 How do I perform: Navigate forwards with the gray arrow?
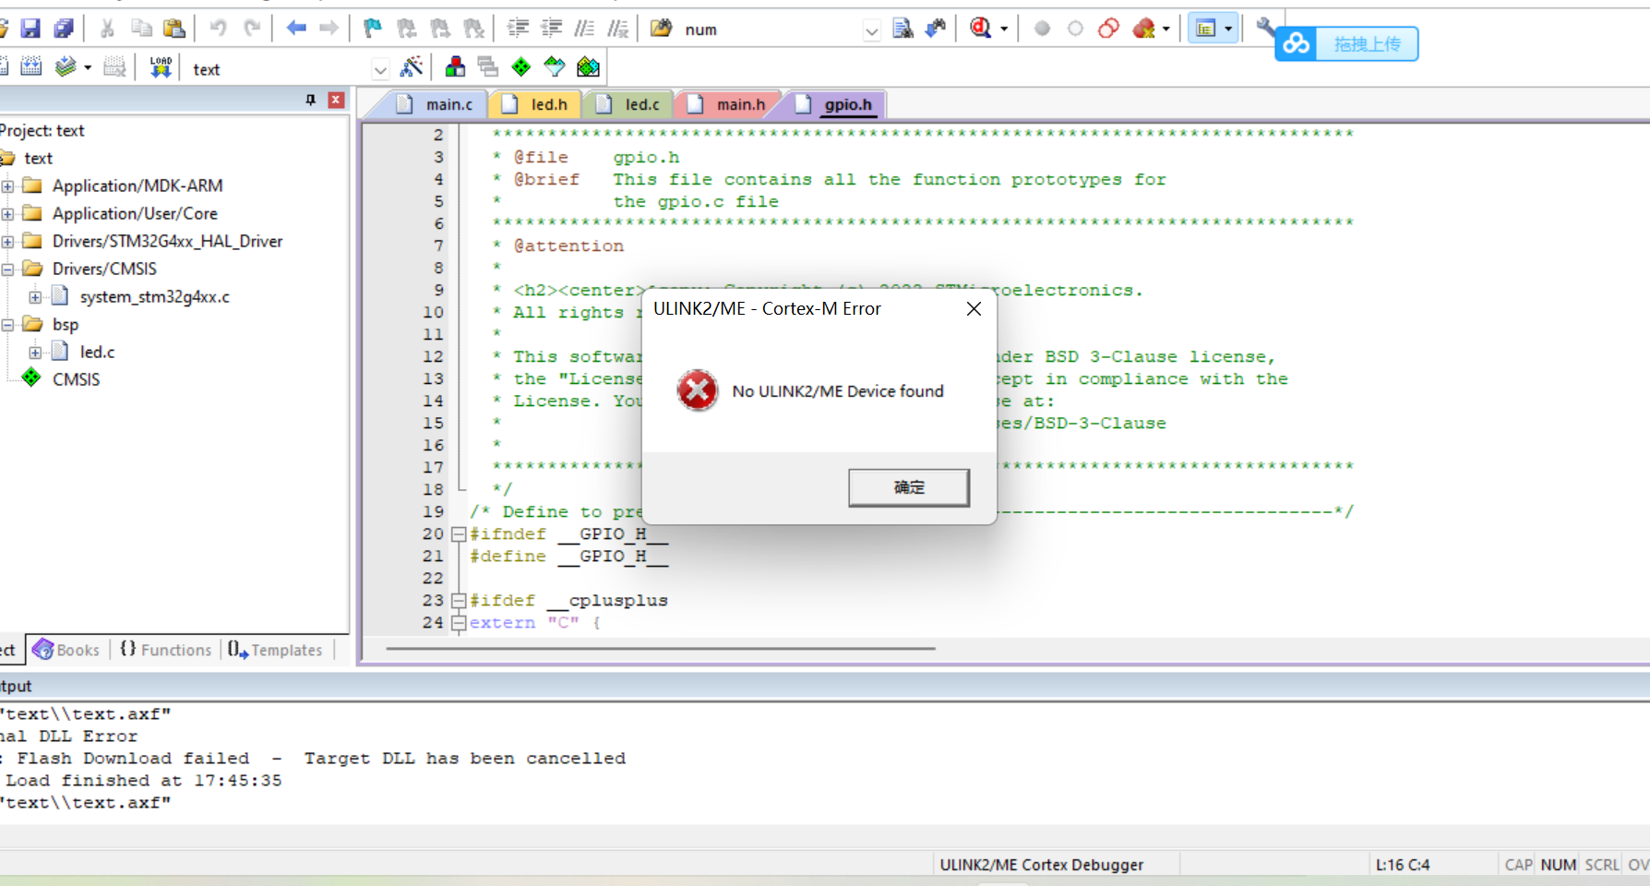[x=329, y=29]
